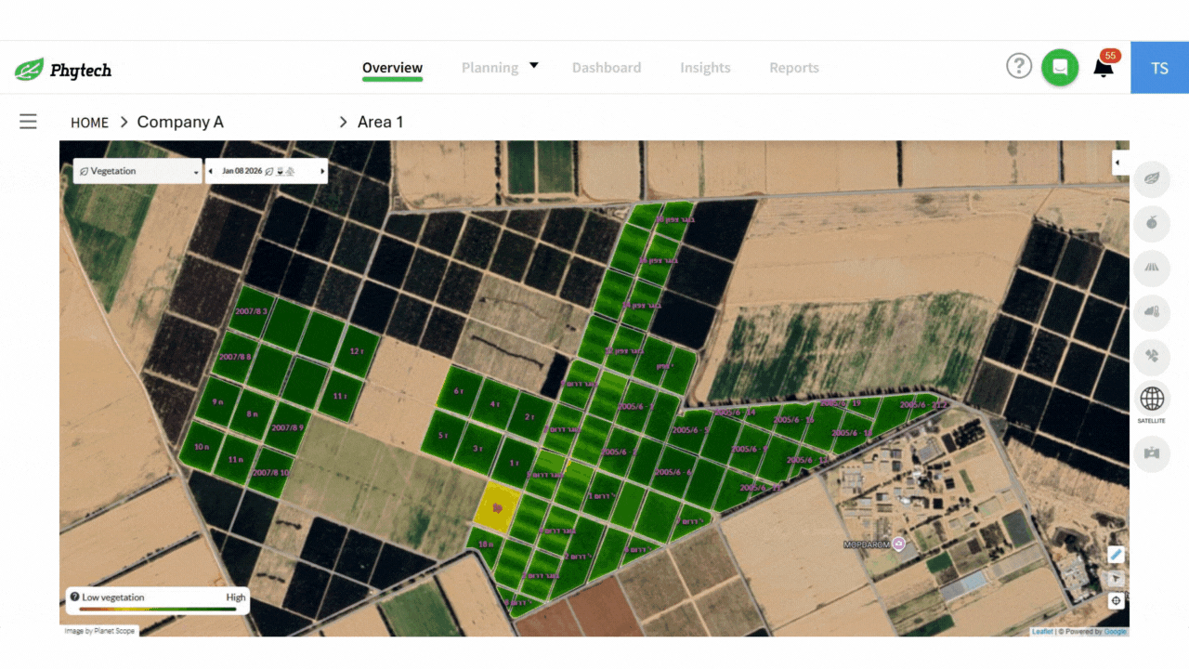Select the leaf vegetation layer icon
1189x669 pixels.
pos(1152,178)
